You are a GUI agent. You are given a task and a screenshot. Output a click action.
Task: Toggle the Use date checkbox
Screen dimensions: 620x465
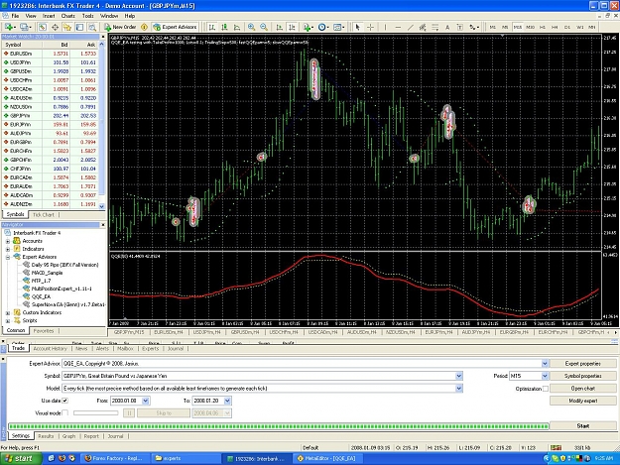(x=64, y=401)
